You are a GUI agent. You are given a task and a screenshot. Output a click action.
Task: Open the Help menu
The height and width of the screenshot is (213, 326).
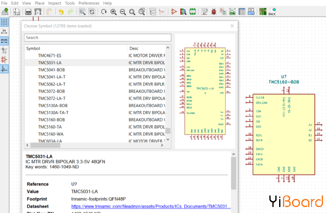click(107, 3)
